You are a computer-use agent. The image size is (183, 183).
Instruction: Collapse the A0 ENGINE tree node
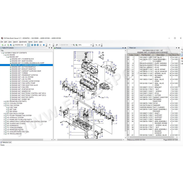tap(4, 55)
